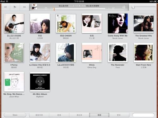This screenshot has height=118, width=158.
Task: Click the 'Come Away With Me' title text
Action: (x=118, y=36)
